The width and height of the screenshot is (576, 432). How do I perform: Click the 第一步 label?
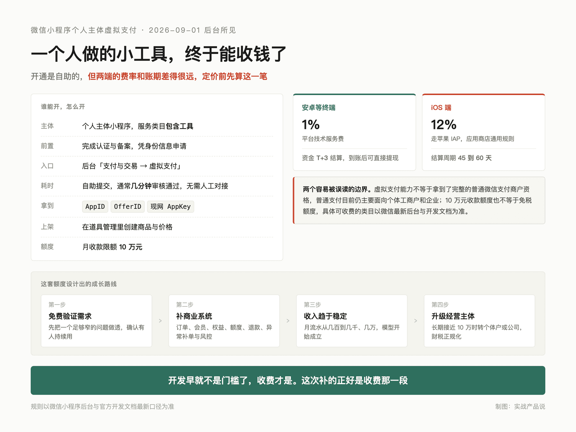[x=57, y=305]
